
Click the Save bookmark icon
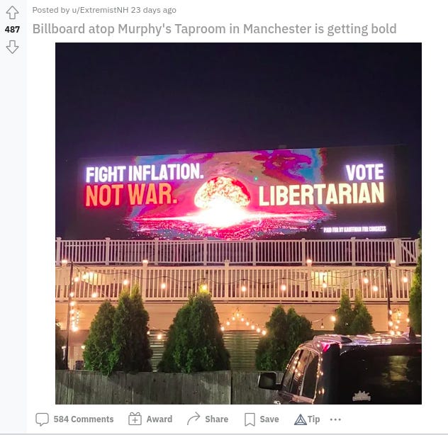[x=250, y=419]
